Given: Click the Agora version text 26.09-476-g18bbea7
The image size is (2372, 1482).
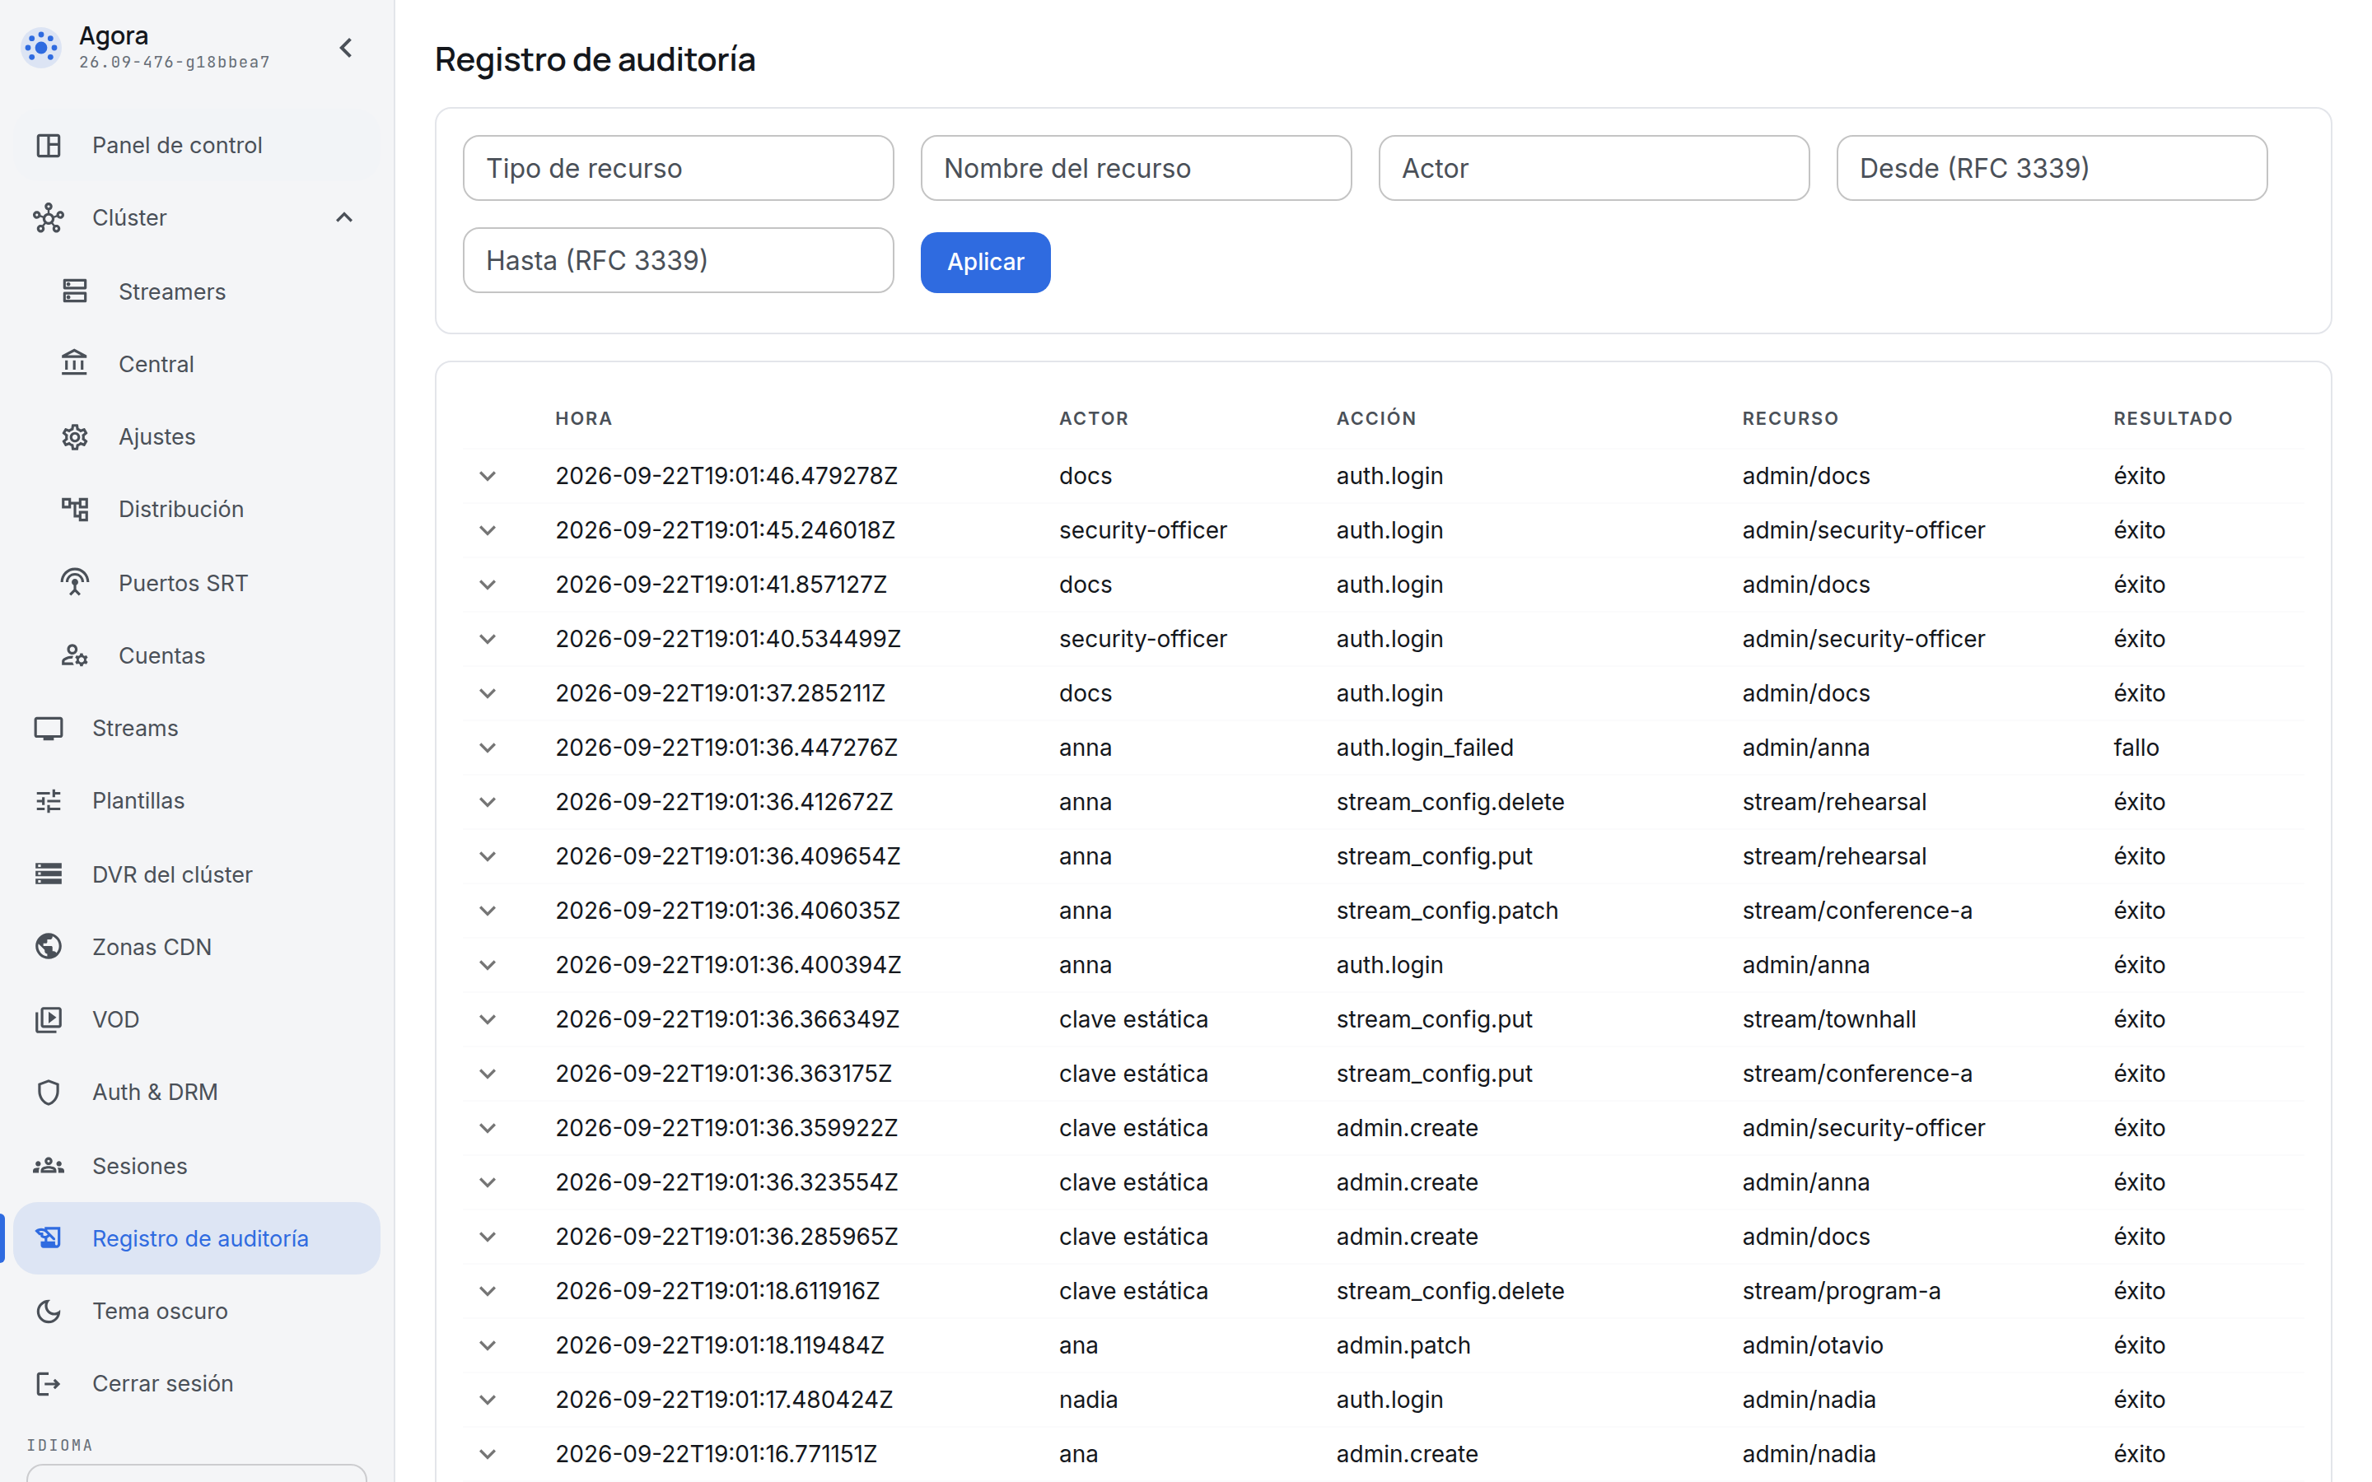Looking at the screenshot, I should (x=175, y=63).
